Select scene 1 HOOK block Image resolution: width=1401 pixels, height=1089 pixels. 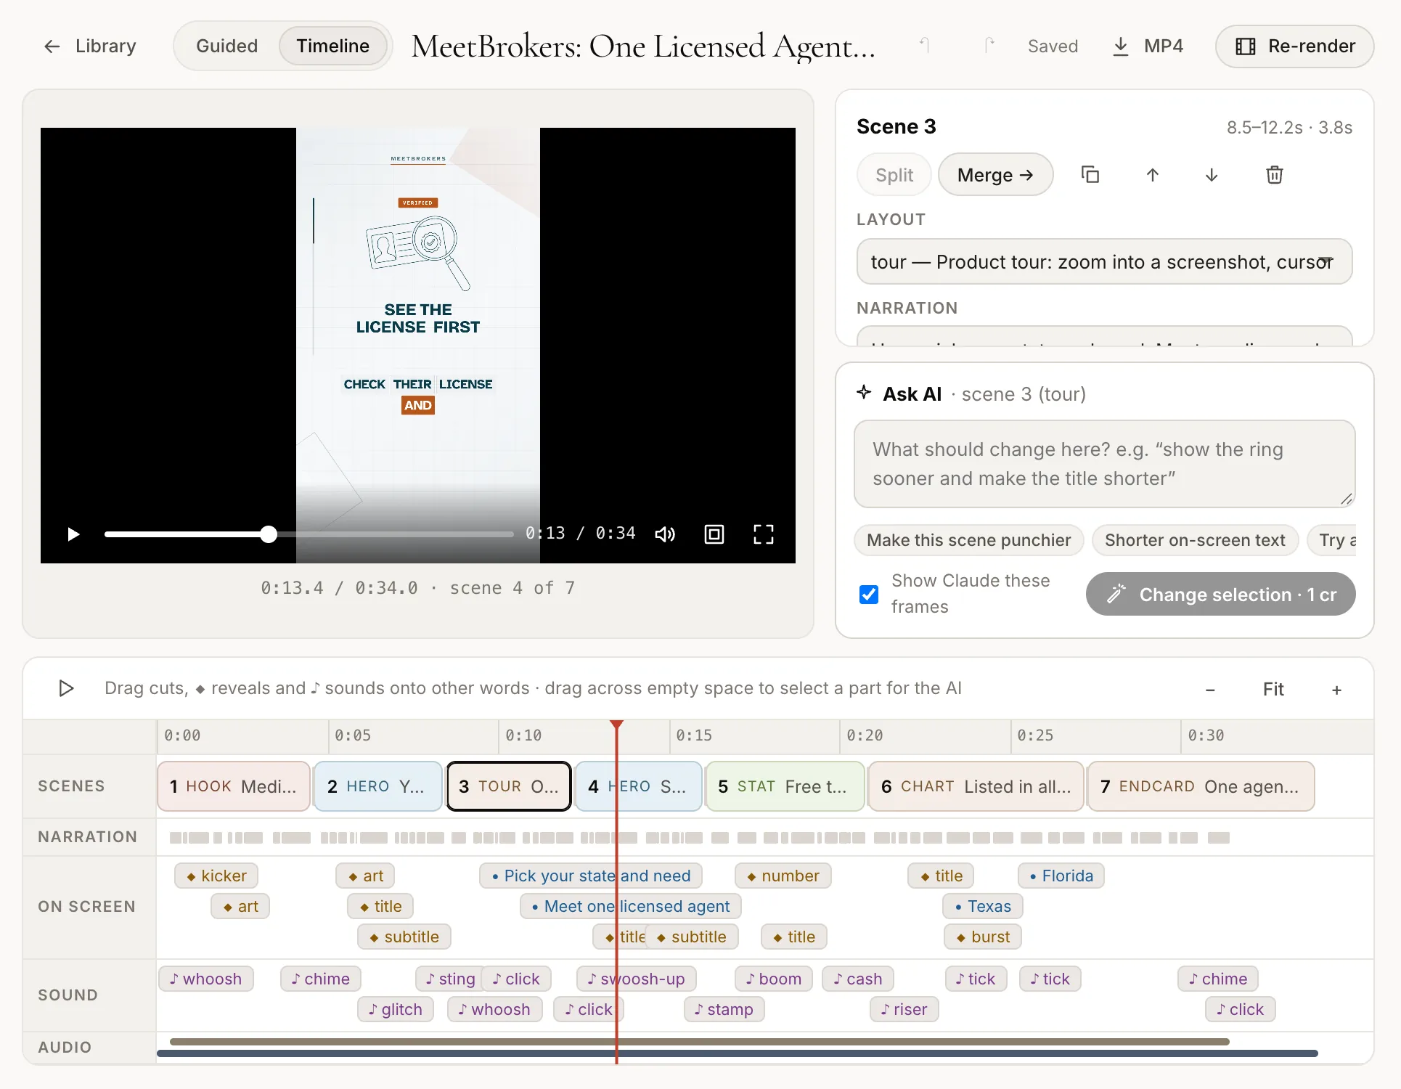click(x=234, y=786)
